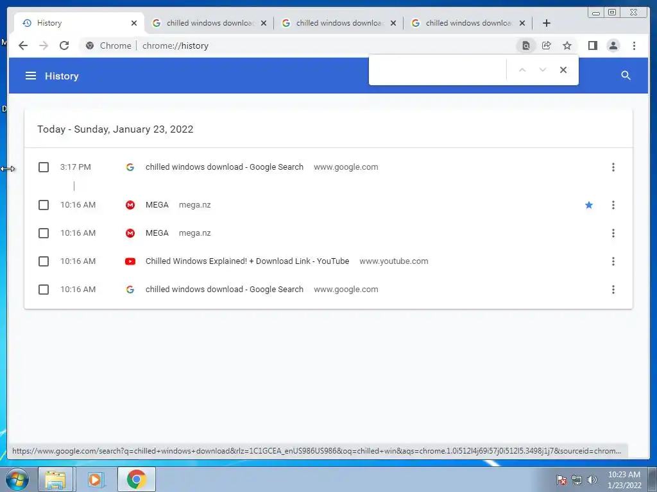
Task: Launch Windows Media Player from taskbar
Action: pyautogui.click(x=95, y=479)
